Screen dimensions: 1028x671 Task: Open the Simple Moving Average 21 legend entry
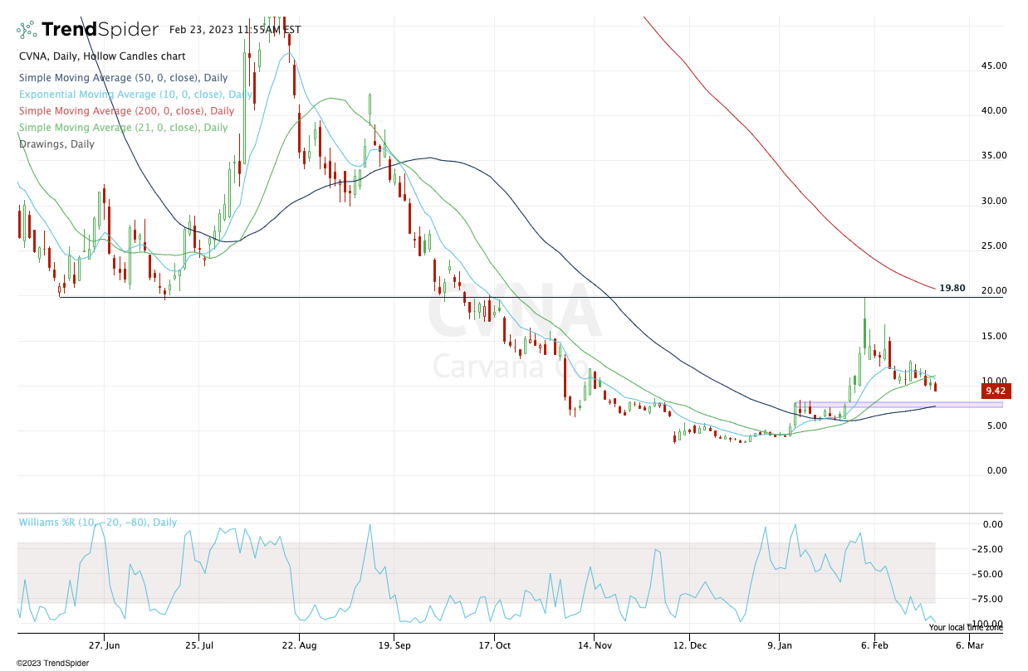(x=123, y=128)
